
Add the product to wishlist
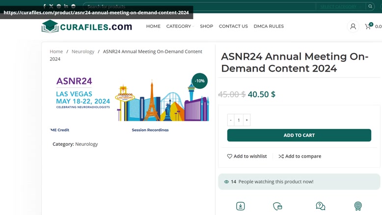pyautogui.click(x=247, y=156)
